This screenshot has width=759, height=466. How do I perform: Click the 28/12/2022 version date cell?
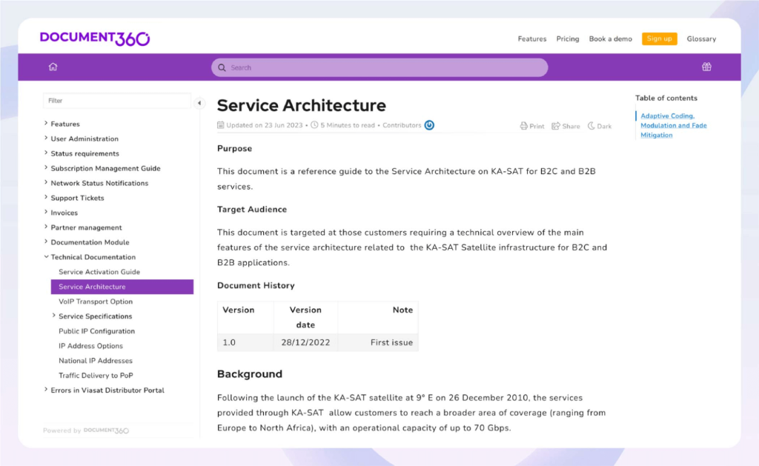(x=305, y=342)
